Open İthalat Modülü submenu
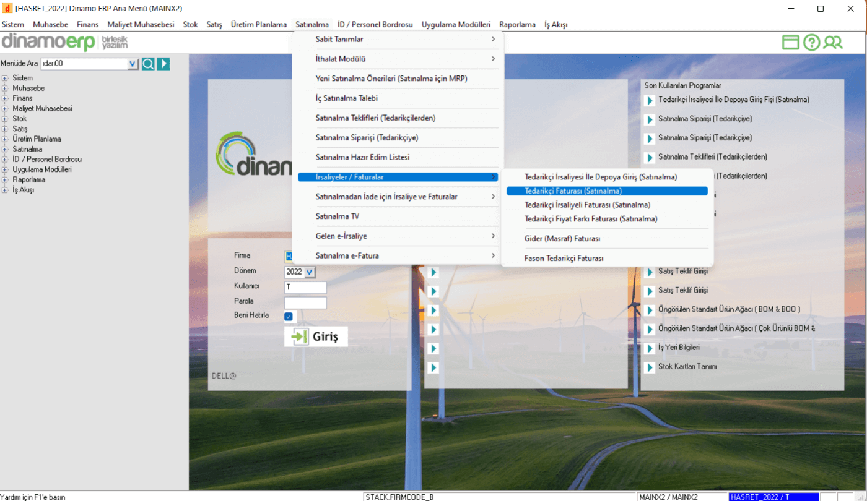The image size is (867, 501). coord(398,59)
